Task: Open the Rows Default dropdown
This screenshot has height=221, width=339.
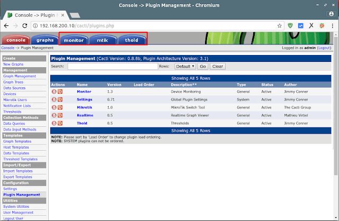Action: (x=185, y=66)
